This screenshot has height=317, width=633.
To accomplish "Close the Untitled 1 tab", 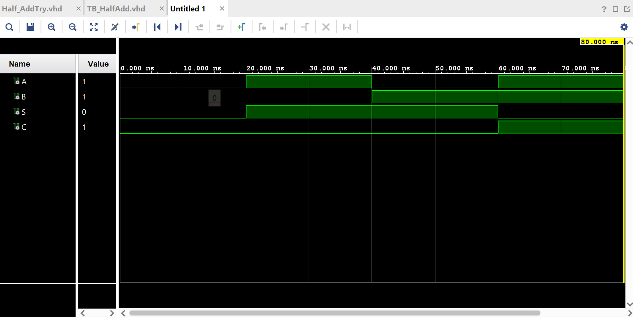I will 221,9.
